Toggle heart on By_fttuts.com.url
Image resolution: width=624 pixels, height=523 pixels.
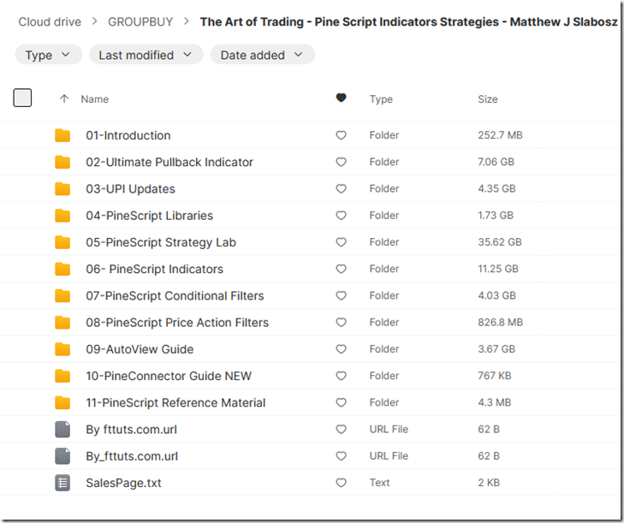click(341, 455)
